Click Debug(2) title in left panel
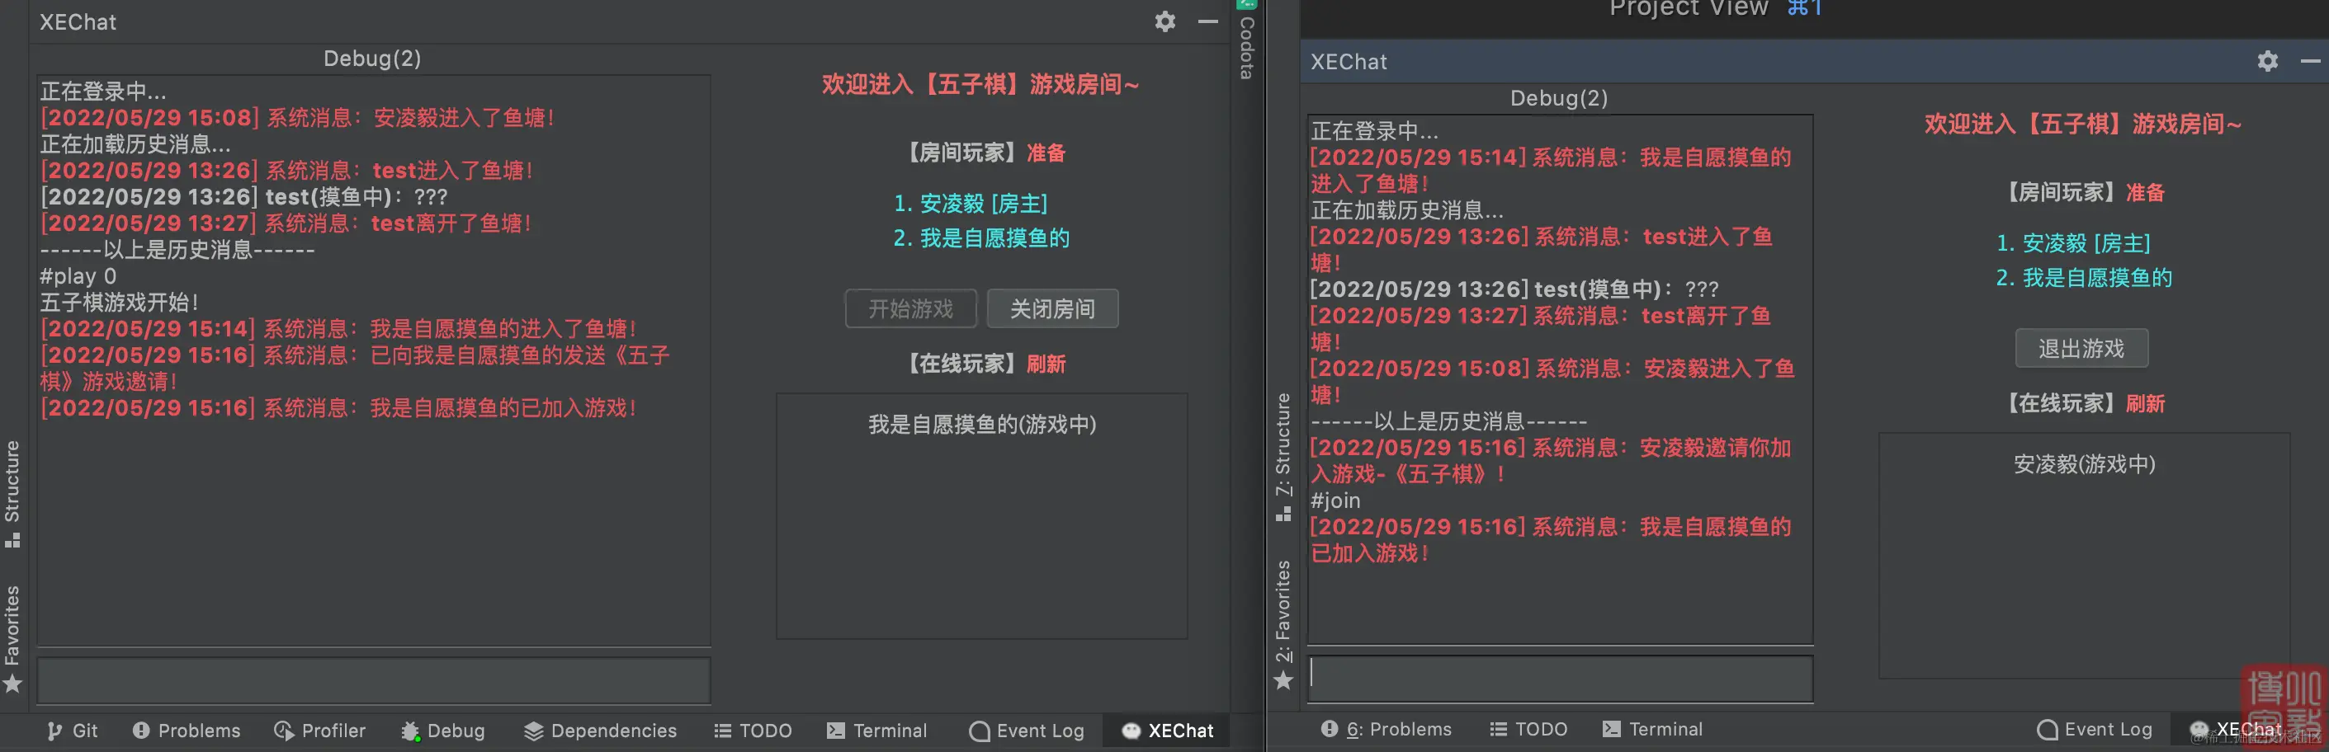This screenshot has height=752, width=2329. [x=372, y=59]
